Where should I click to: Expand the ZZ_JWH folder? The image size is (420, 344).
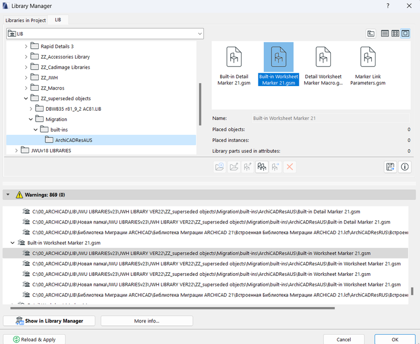tap(26, 78)
